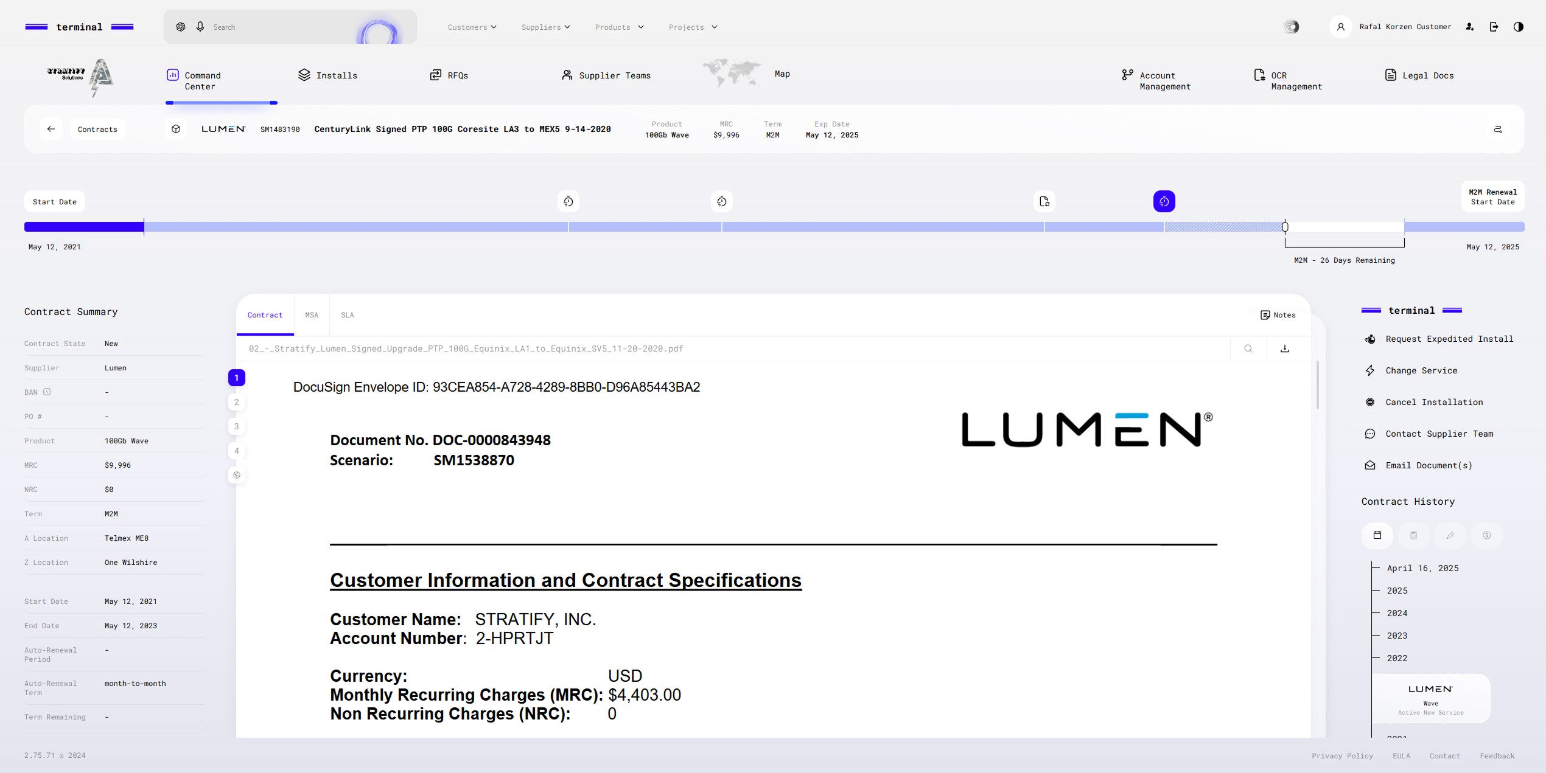
Task: Click Request Expedited Install
Action: (1449, 339)
